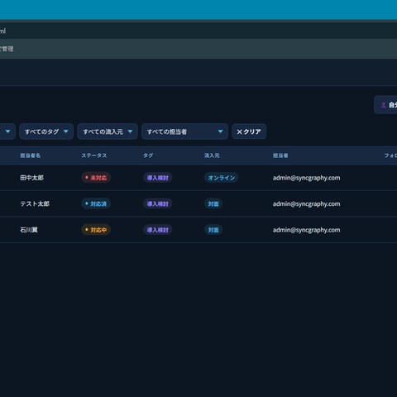Click the 未対応 status badge
This screenshot has width=397, height=397.
pyautogui.click(x=96, y=178)
